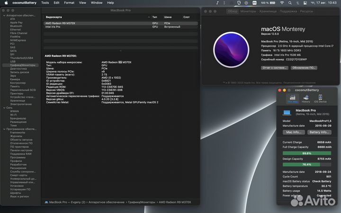This screenshot has height=213, width=341.
Task: Select Thunderbolt/USB4 in the sidebar
Action: pos(21,58)
